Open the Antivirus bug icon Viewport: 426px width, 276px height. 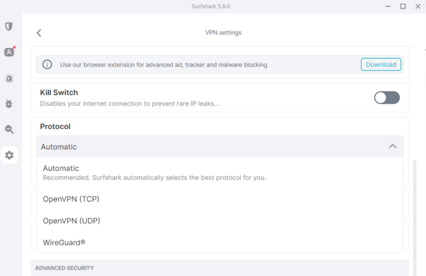[9, 104]
